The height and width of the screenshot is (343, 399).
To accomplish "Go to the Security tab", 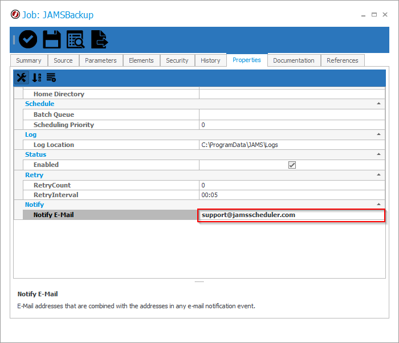I will (177, 60).
